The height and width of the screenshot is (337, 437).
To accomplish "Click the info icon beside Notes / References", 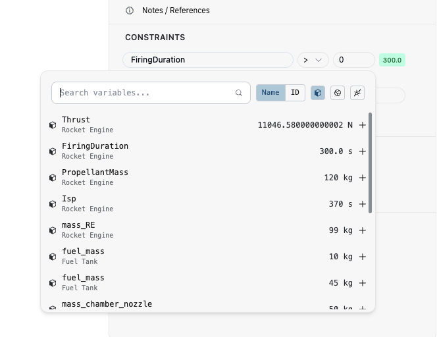I will click(129, 11).
